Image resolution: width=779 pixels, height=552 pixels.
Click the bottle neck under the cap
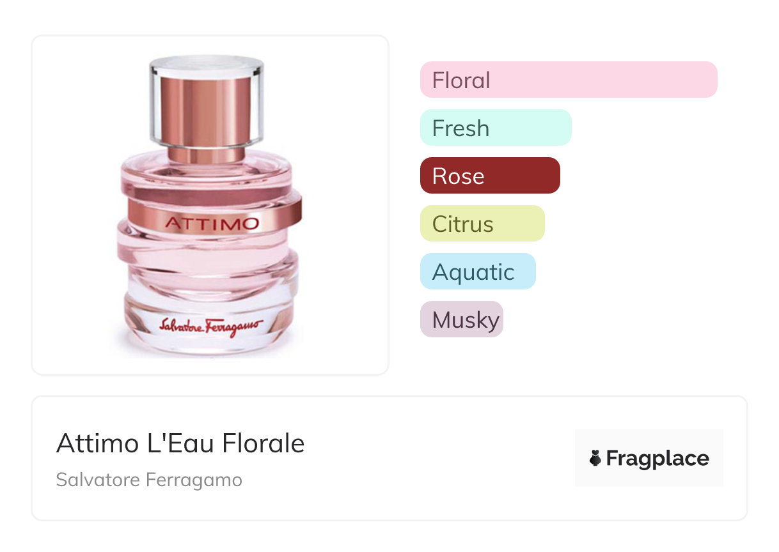pos(207,153)
